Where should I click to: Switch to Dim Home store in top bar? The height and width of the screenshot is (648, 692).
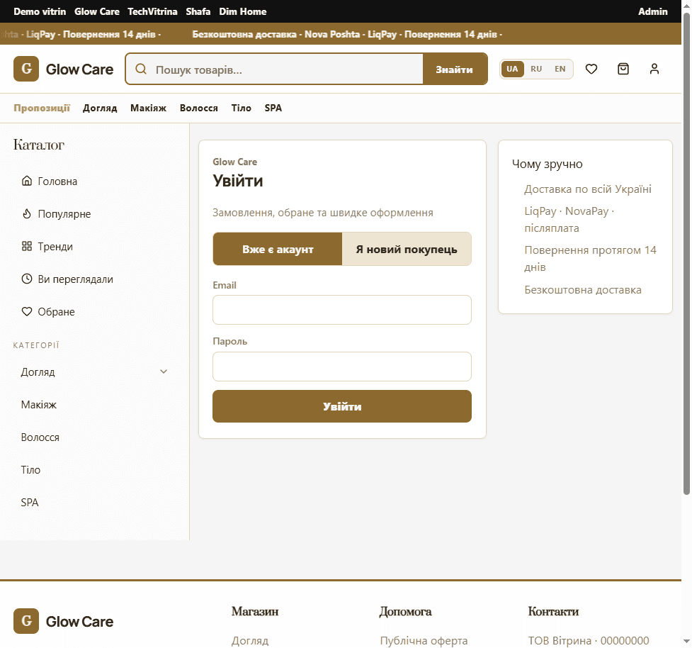tap(243, 11)
